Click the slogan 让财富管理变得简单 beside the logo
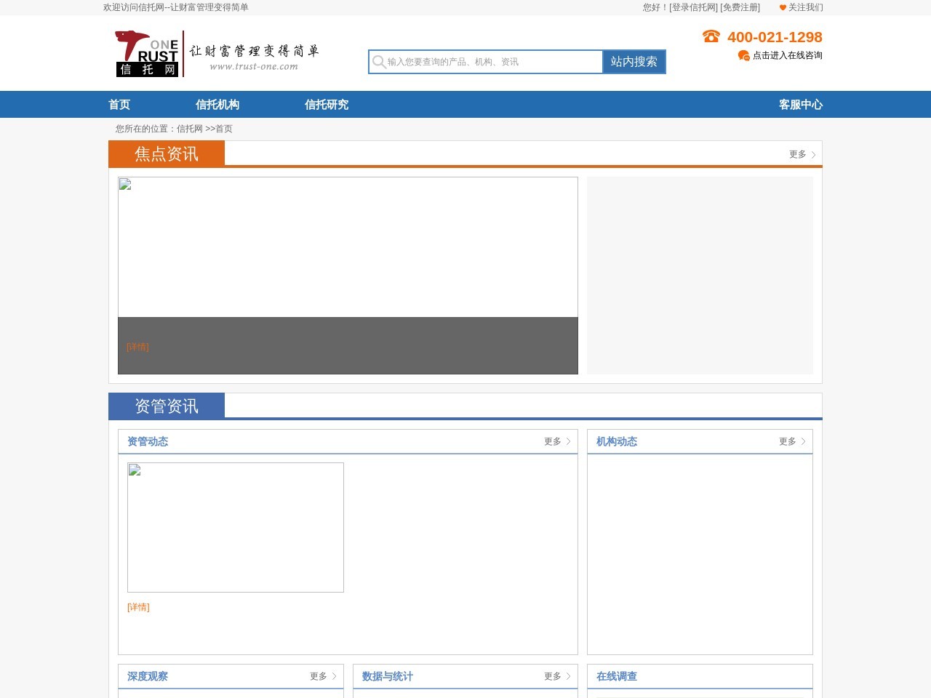Image resolution: width=931 pixels, height=698 pixels. click(255, 51)
